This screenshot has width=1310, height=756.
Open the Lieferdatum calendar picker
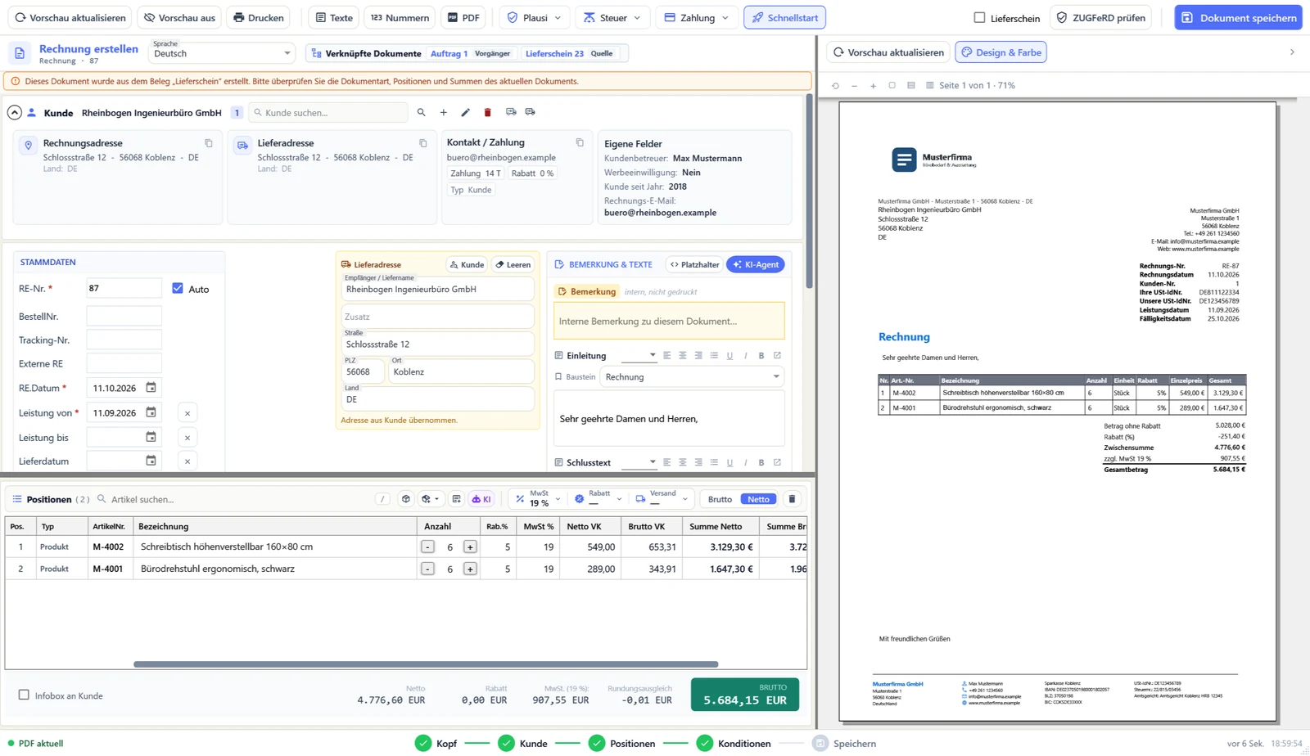(x=151, y=461)
